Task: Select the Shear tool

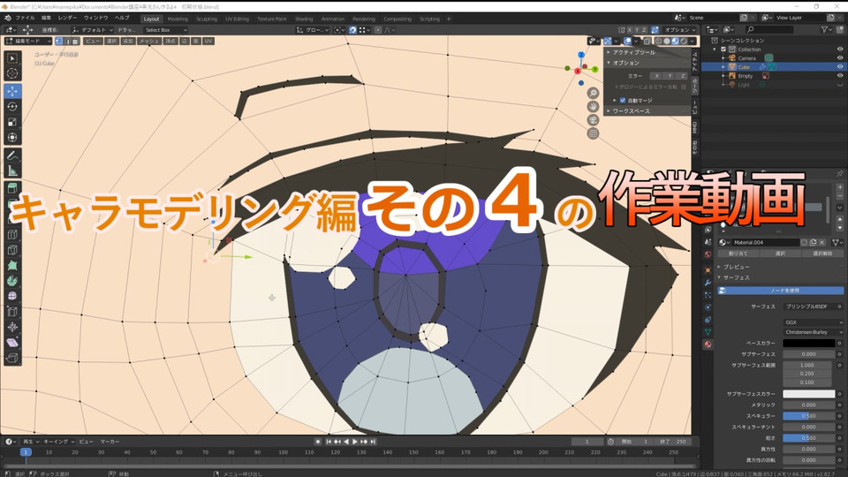Action: pyautogui.click(x=12, y=343)
